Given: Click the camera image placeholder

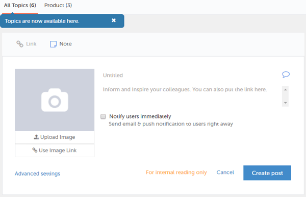Looking at the screenshot, I should coord(55,100).
